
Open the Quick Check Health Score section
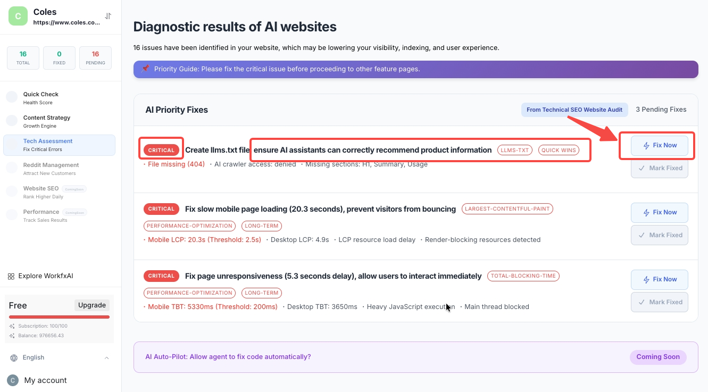tap(40, 98)
